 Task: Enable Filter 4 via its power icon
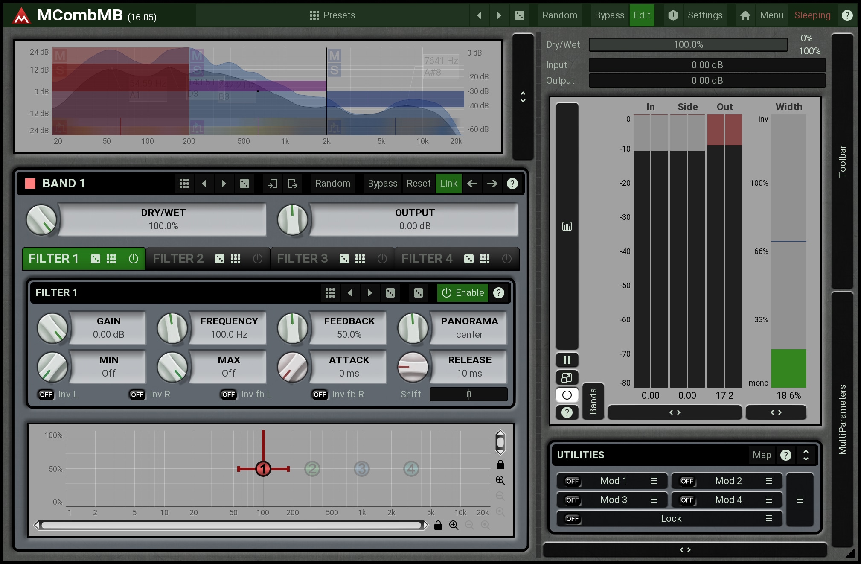click(506, 259)
